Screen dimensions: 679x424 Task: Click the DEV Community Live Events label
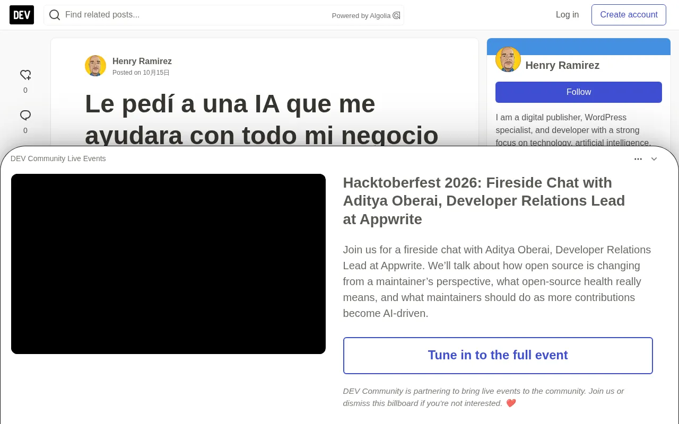[x=58, y=158]
